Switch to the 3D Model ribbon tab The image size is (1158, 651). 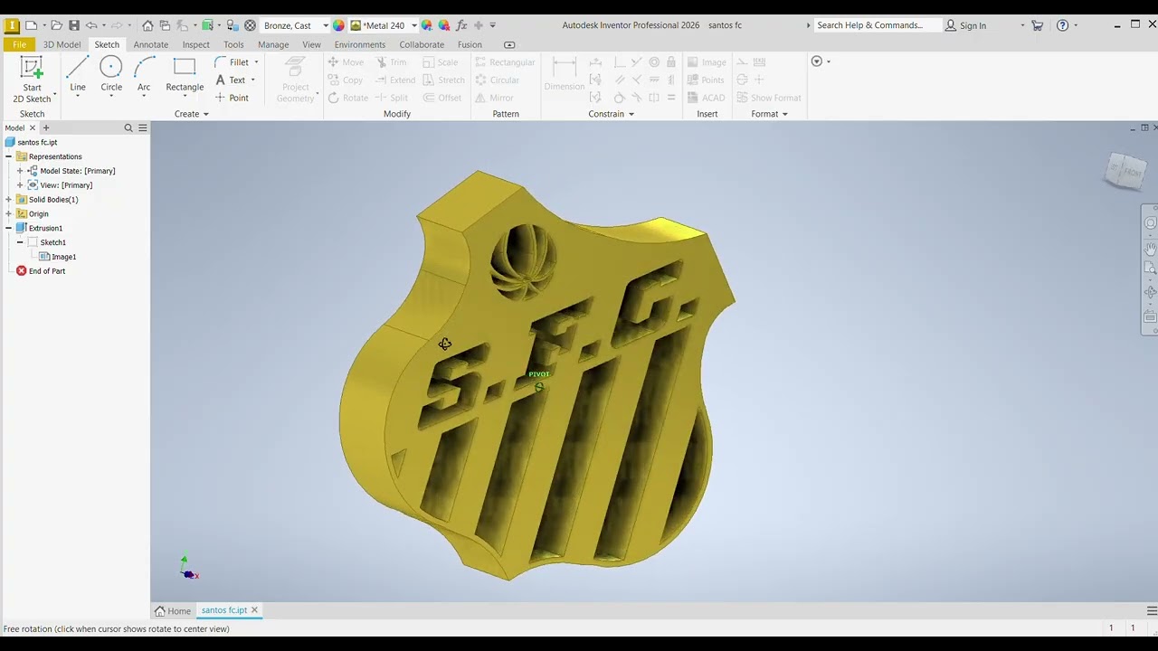coord(62,44)
